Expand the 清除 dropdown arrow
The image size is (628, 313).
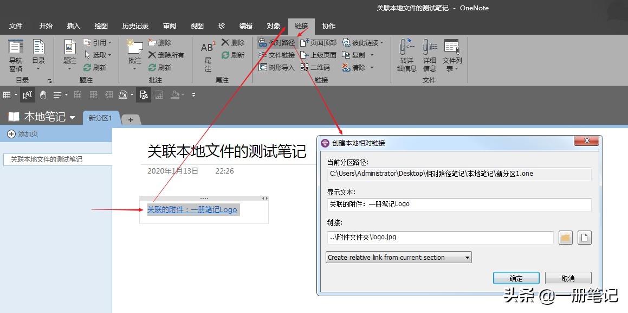pyautogui.click(x=372, y=67)
